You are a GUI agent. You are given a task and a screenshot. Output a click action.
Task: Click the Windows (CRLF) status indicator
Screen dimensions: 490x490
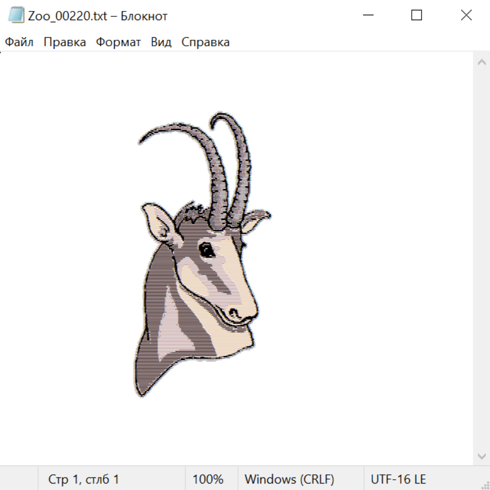(x=289, y=479)
